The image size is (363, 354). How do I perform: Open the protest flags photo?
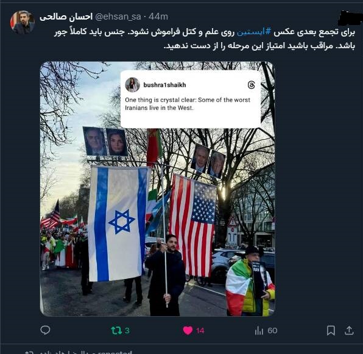point(157,189)
